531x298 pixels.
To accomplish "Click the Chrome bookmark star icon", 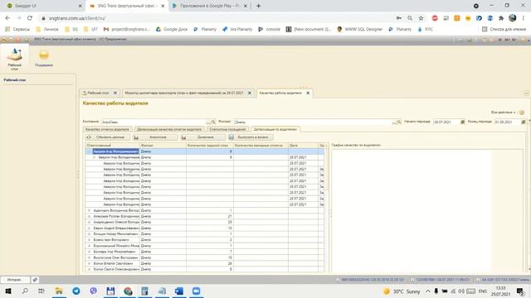I will click(x=421, y=18).
